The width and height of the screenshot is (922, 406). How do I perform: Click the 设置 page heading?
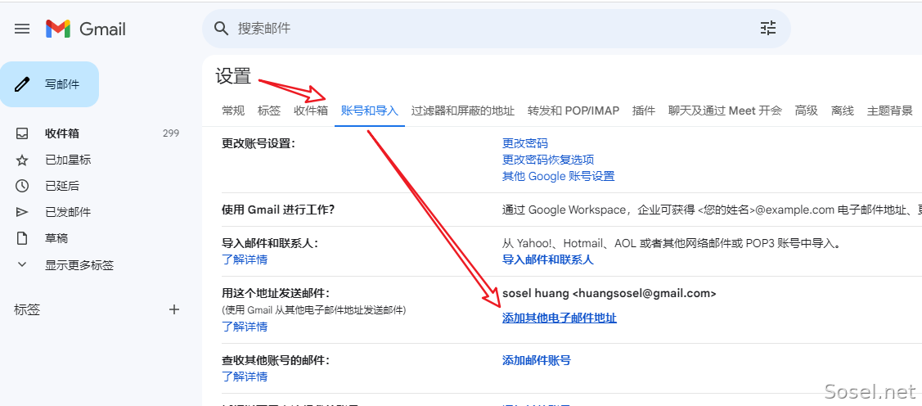pos(233,76)
